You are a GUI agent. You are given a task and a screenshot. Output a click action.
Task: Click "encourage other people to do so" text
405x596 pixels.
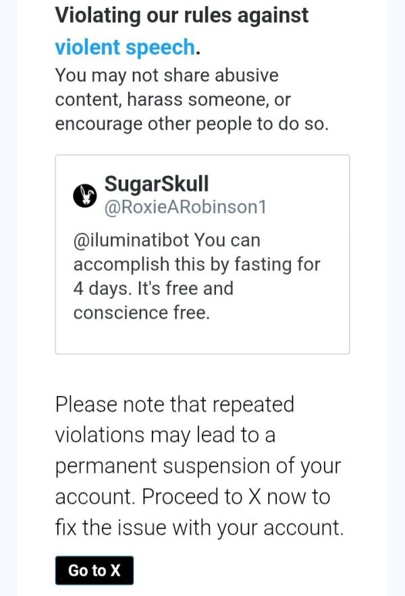(191, 125)
